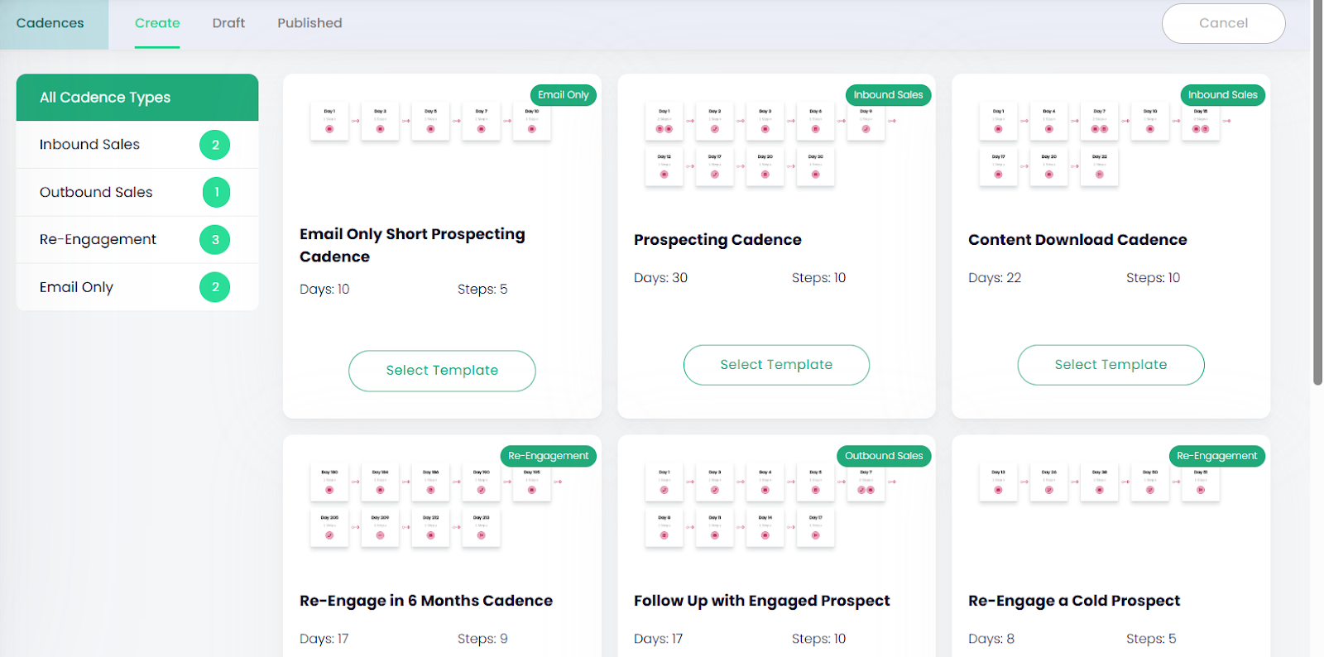Select Template for Prospecting Cadence
Image resolution: width=1324 pixels, height=657 pixels.
[x=776, y=365]
